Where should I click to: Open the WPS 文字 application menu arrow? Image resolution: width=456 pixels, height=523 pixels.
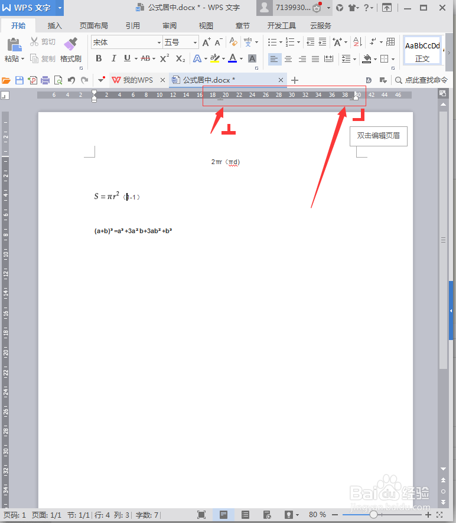60,8
